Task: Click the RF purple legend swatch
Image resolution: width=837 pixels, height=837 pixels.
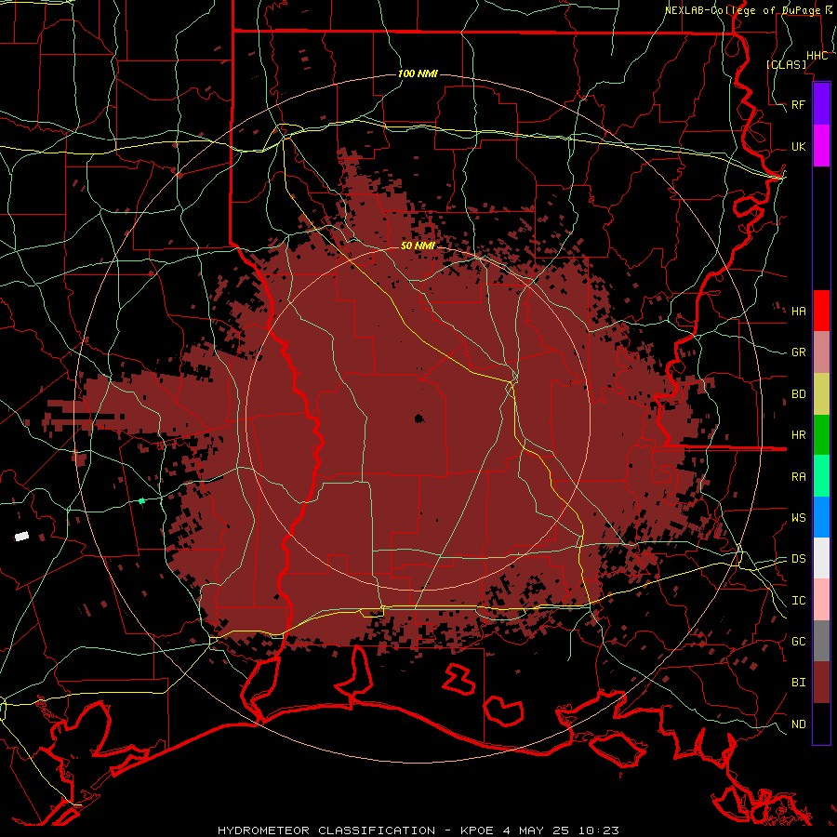Action: (821, 104)
